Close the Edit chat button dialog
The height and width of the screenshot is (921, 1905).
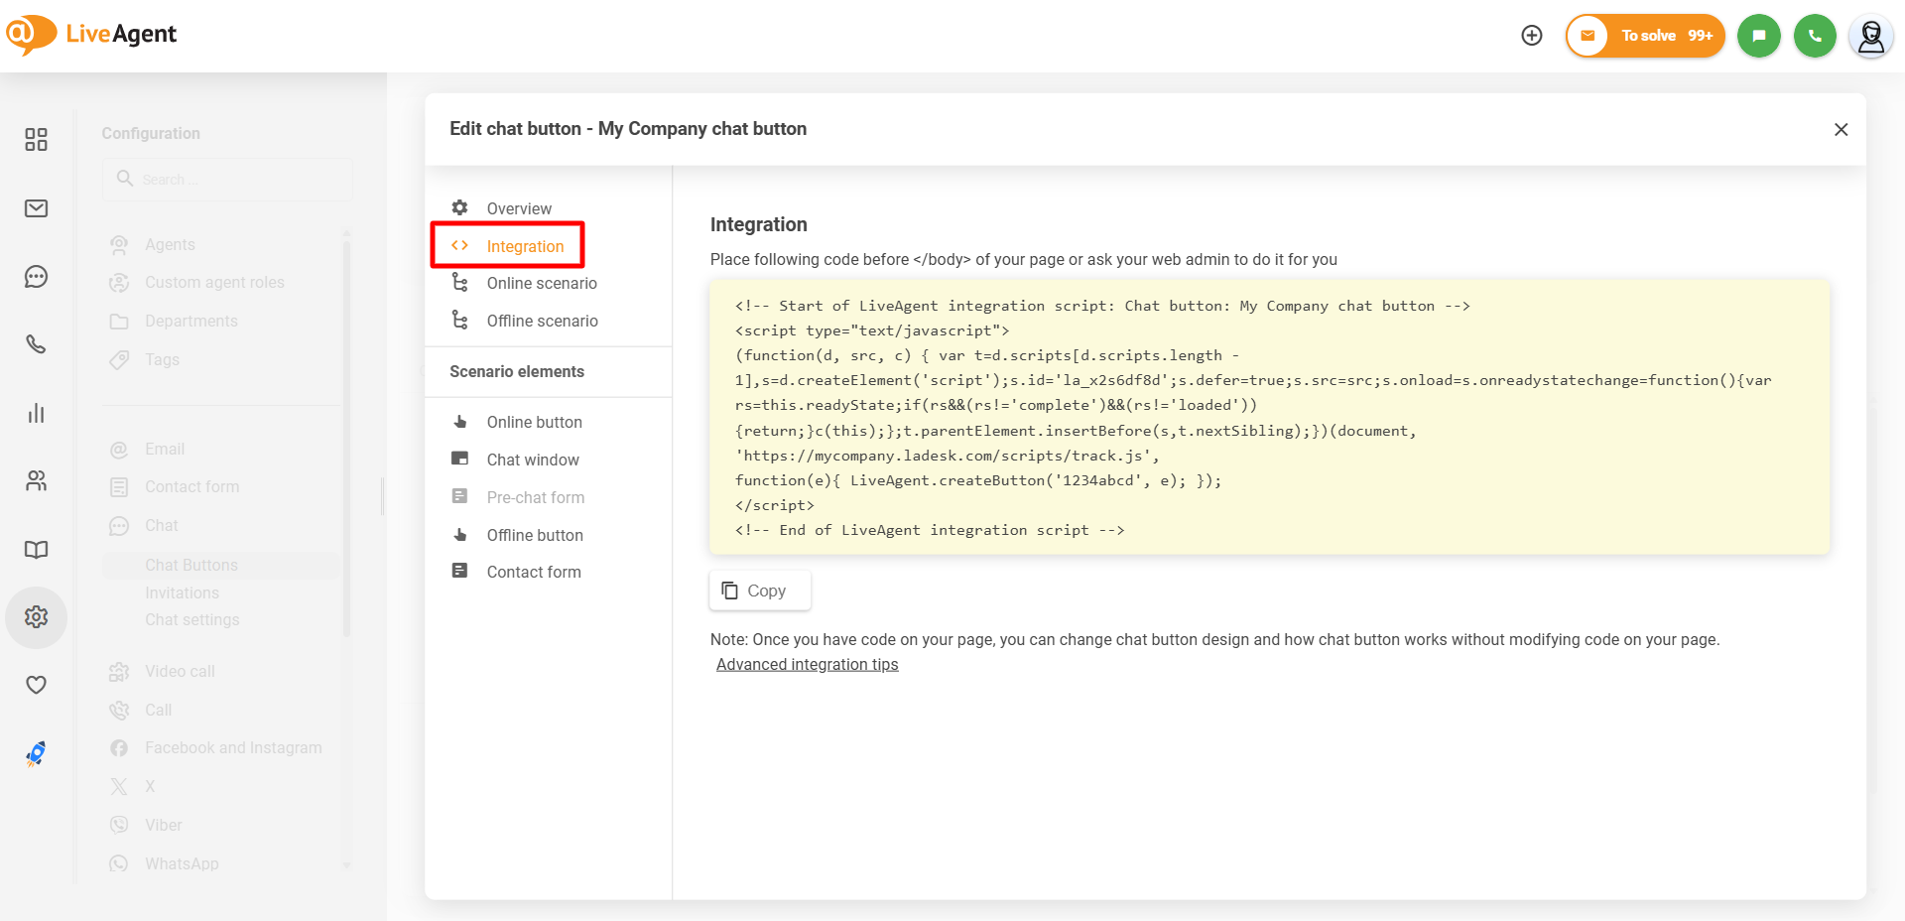pos(1841,130)
